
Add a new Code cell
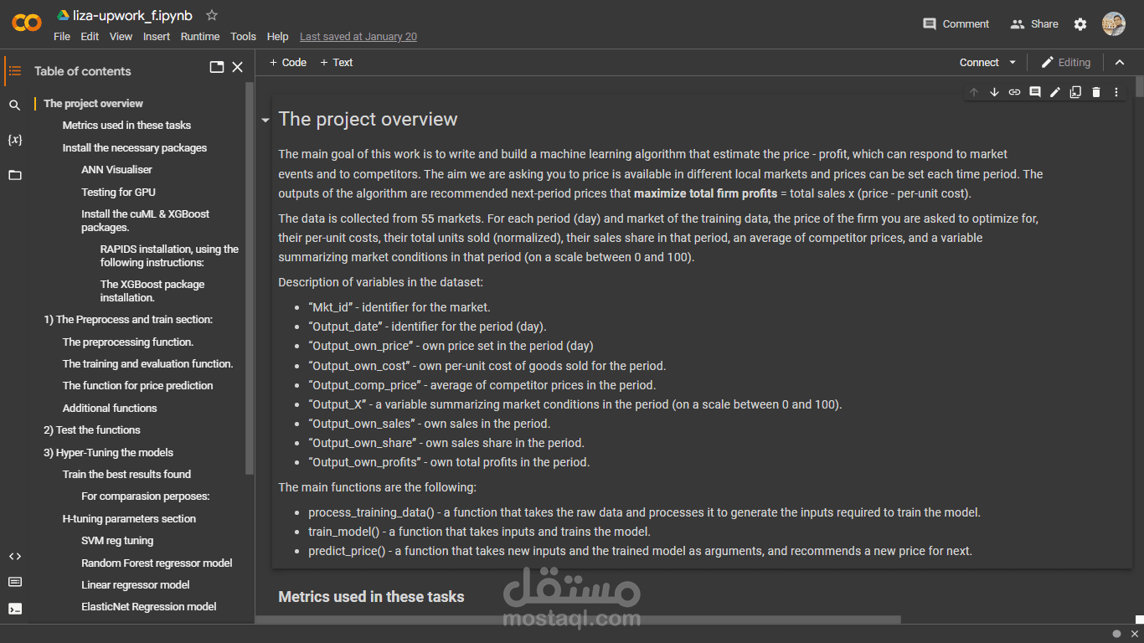tap(287, 63)
